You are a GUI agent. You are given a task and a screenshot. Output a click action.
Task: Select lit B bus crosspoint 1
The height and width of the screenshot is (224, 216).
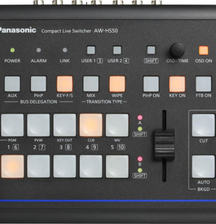click(x=12, y=166)
